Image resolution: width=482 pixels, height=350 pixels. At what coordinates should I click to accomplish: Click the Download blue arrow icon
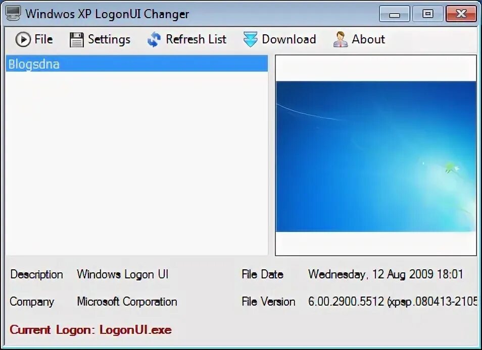pyautogui.click(x=251, y=39)
